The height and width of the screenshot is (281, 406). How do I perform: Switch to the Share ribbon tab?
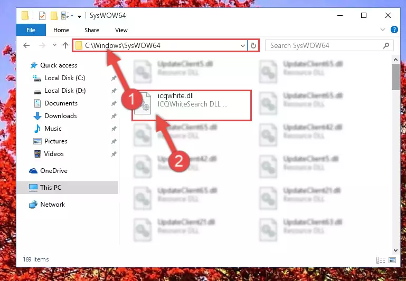(92, 30)
